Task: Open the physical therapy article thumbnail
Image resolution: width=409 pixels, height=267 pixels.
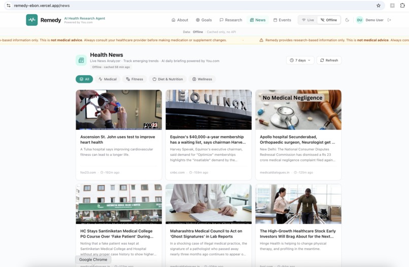Action: click(298, 204)
